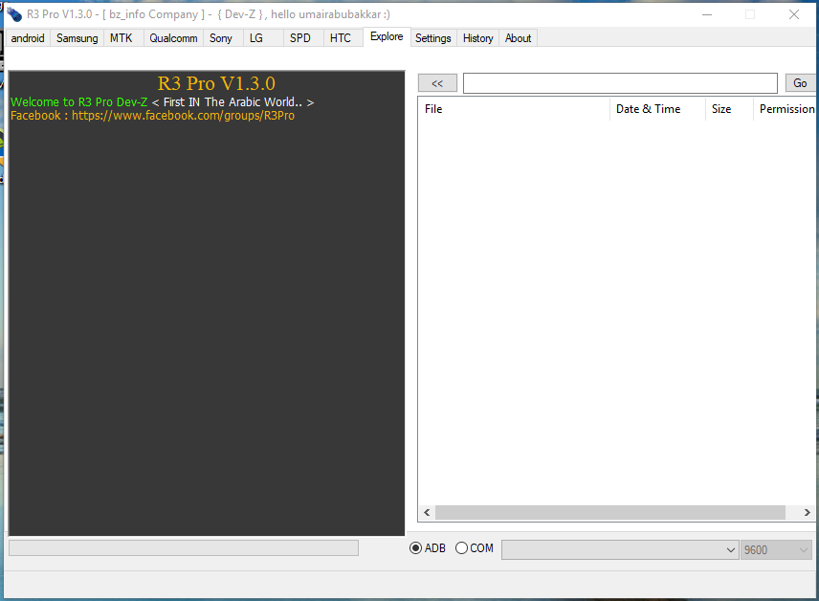Switch to the Samsung tab
This screenshot has height=601, width=819.
point(77,38)
